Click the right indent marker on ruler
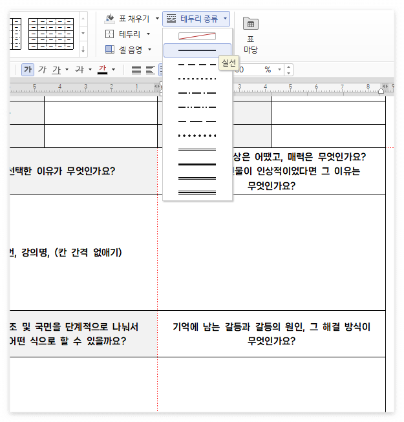The height and width of the screenshot is (422, 404). (381, 91)
